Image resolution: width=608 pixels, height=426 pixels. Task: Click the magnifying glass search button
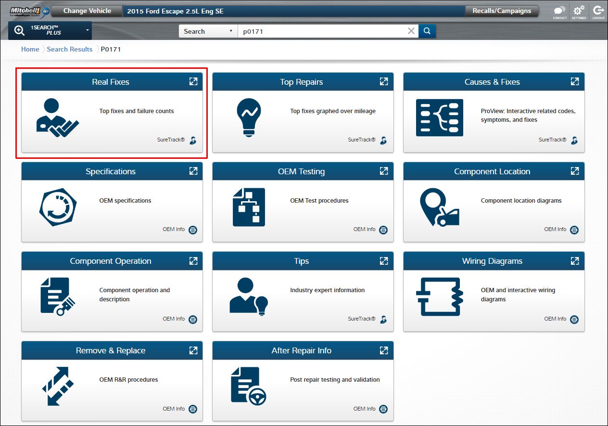coord(427,31)
